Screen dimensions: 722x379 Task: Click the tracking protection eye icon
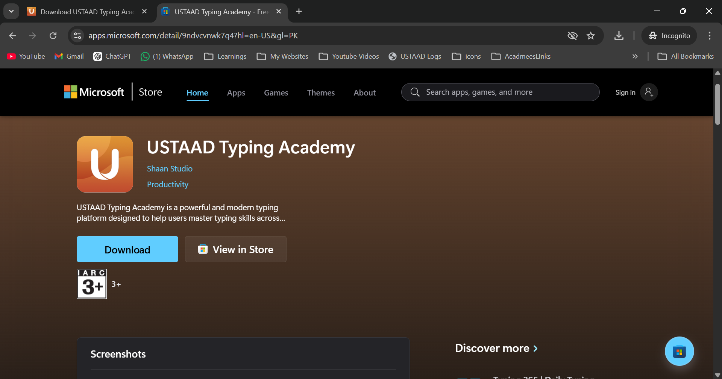pos(572,36)
